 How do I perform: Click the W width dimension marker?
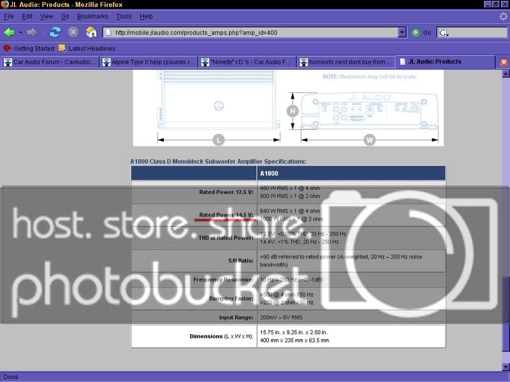pyautogui.click(x=370, y=140)
